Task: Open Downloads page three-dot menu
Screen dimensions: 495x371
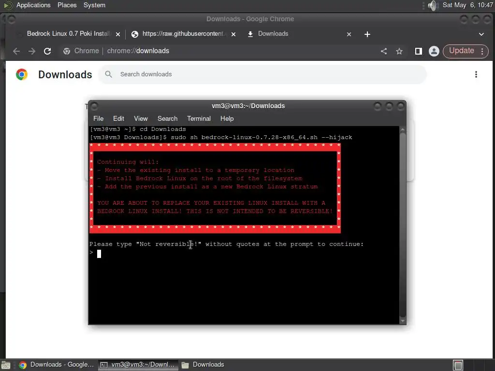Action: click(476, 74)
